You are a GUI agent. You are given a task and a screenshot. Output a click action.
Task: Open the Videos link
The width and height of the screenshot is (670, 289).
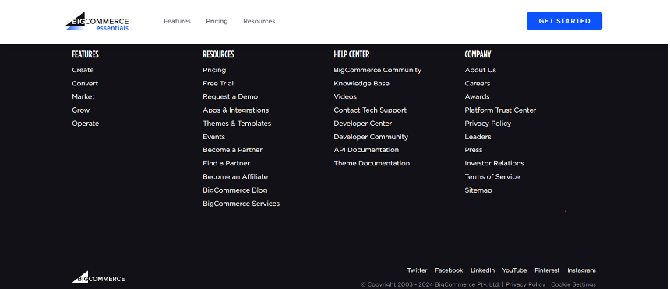point(345,97)
